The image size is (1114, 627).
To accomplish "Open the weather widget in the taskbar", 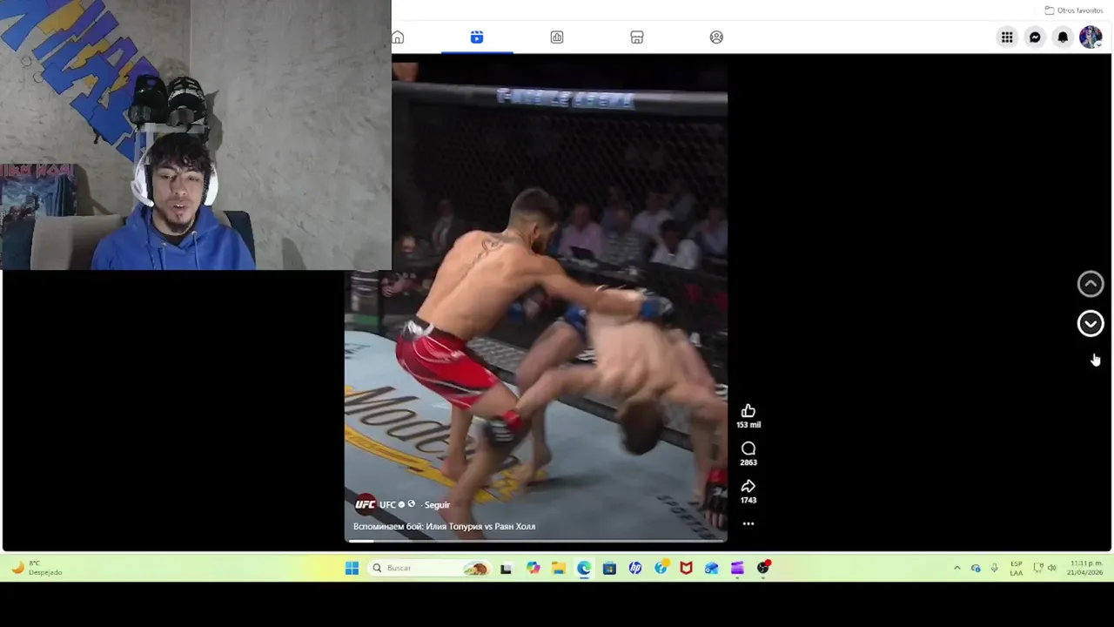I will click(37, 568).
